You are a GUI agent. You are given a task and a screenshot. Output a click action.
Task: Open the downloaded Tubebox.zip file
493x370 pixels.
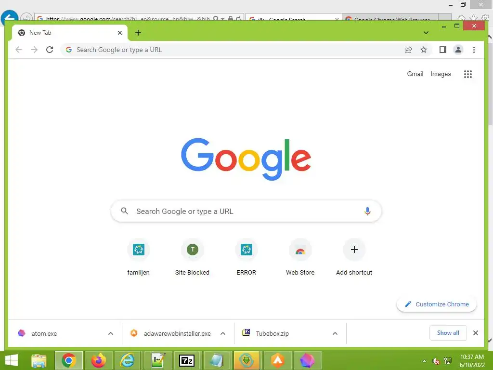pos(272,333)
